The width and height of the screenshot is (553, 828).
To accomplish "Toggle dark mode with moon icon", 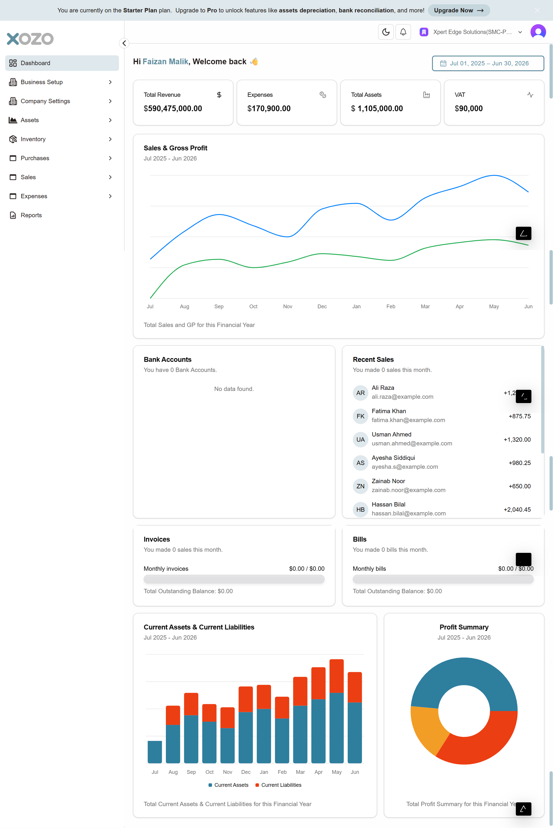I will pyautogui.click(x=385, y=32).
